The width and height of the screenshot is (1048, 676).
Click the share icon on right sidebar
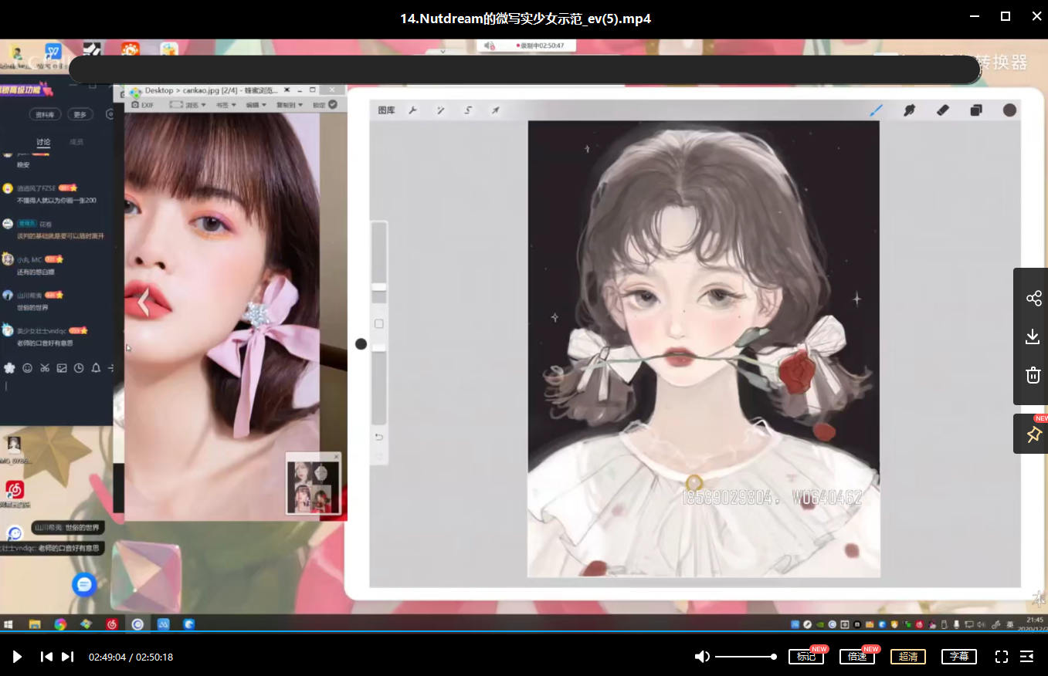click(x=1033, y=299)
